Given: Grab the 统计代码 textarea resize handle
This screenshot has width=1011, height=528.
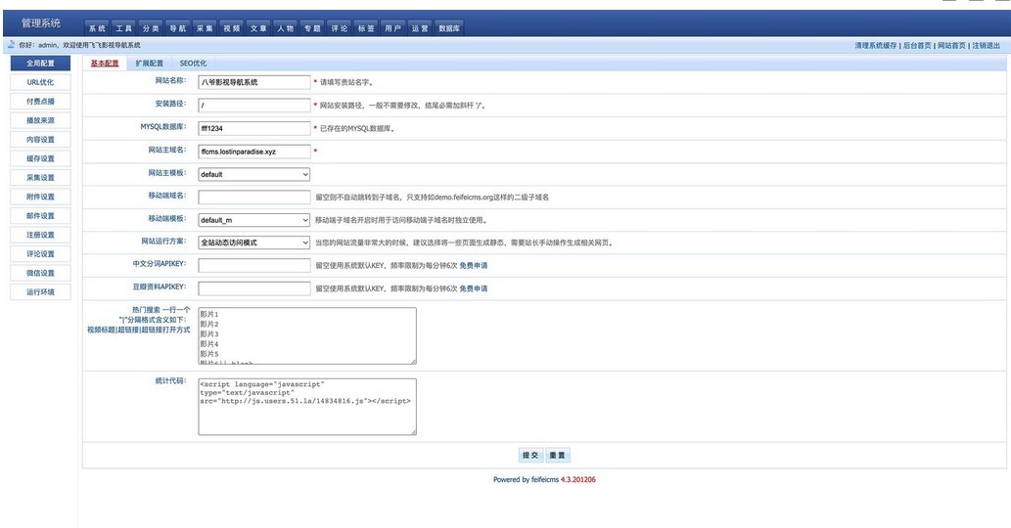Looking at the screenshot, I should [x=413, y=432].
